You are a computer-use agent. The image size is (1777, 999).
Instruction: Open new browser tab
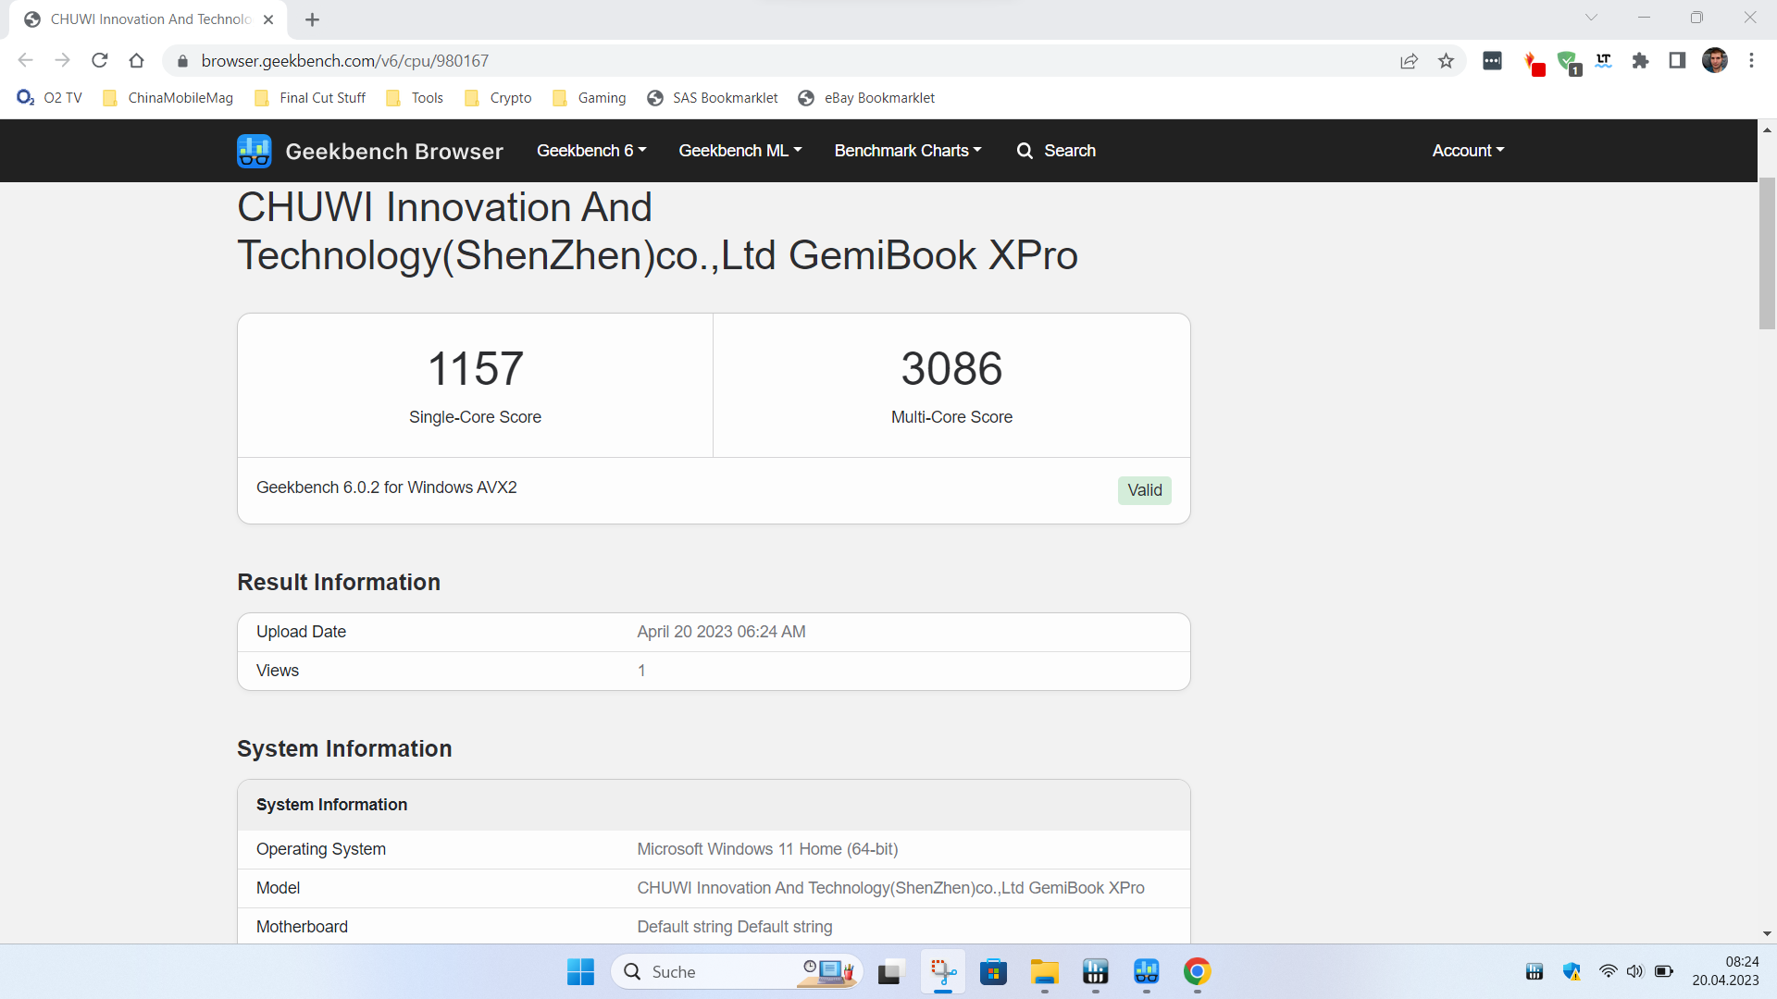pos(313,19)
